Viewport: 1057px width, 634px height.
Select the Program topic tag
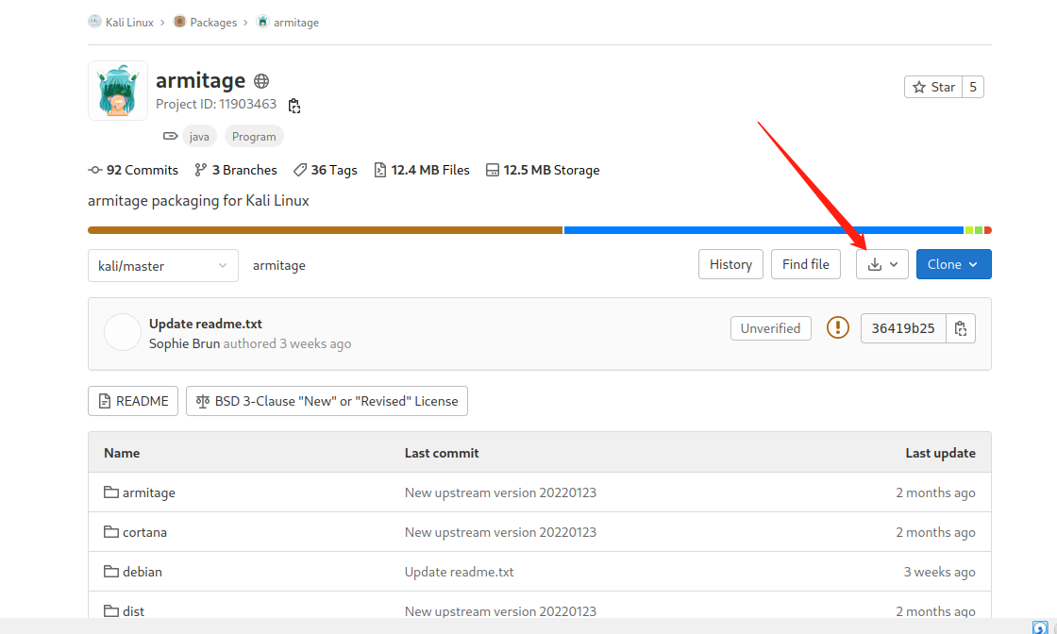254,136
